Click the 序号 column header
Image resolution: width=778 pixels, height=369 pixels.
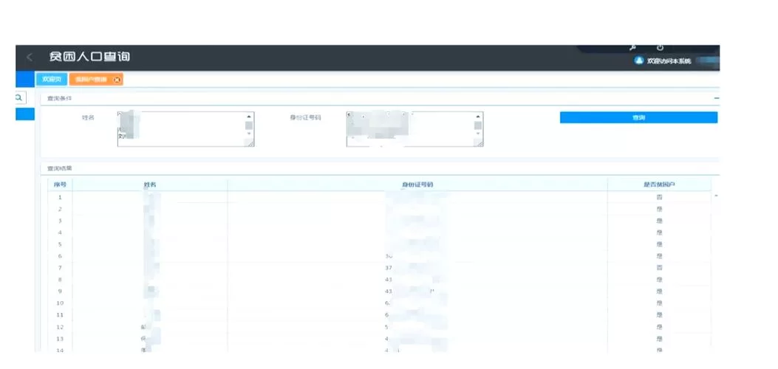[60, 184]
